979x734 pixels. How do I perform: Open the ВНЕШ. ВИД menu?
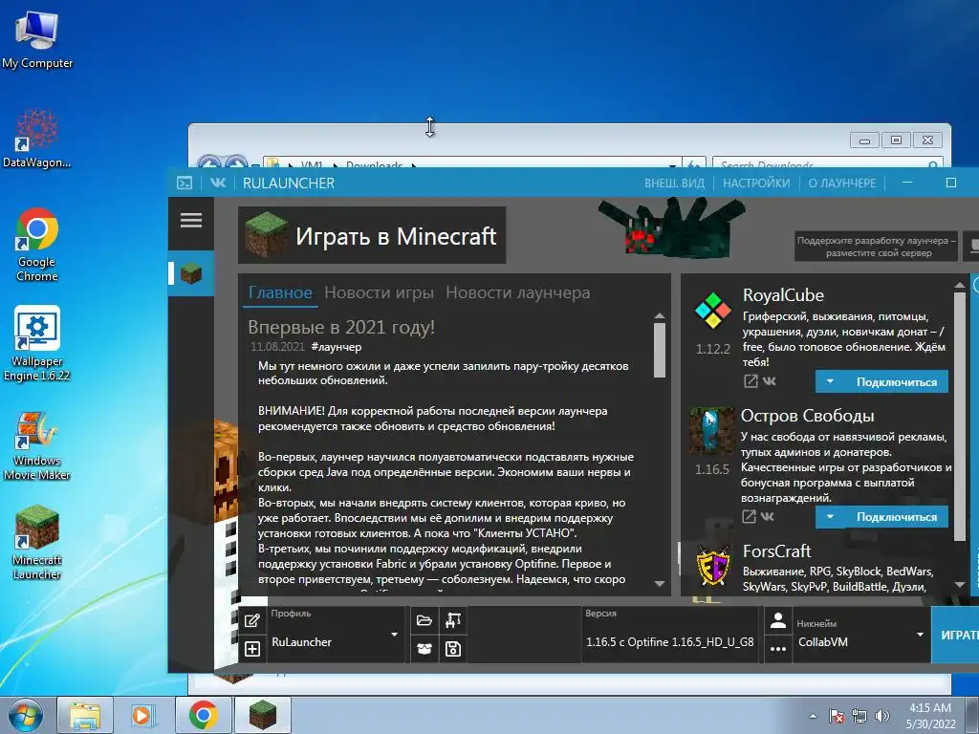tap(674, 183)
